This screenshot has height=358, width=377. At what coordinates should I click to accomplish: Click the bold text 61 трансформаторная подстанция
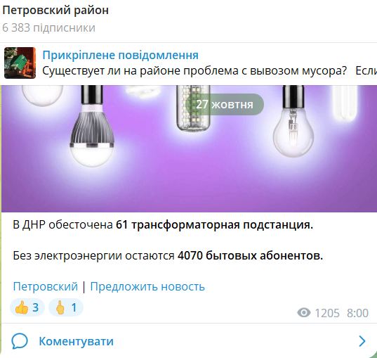[214, 225]
